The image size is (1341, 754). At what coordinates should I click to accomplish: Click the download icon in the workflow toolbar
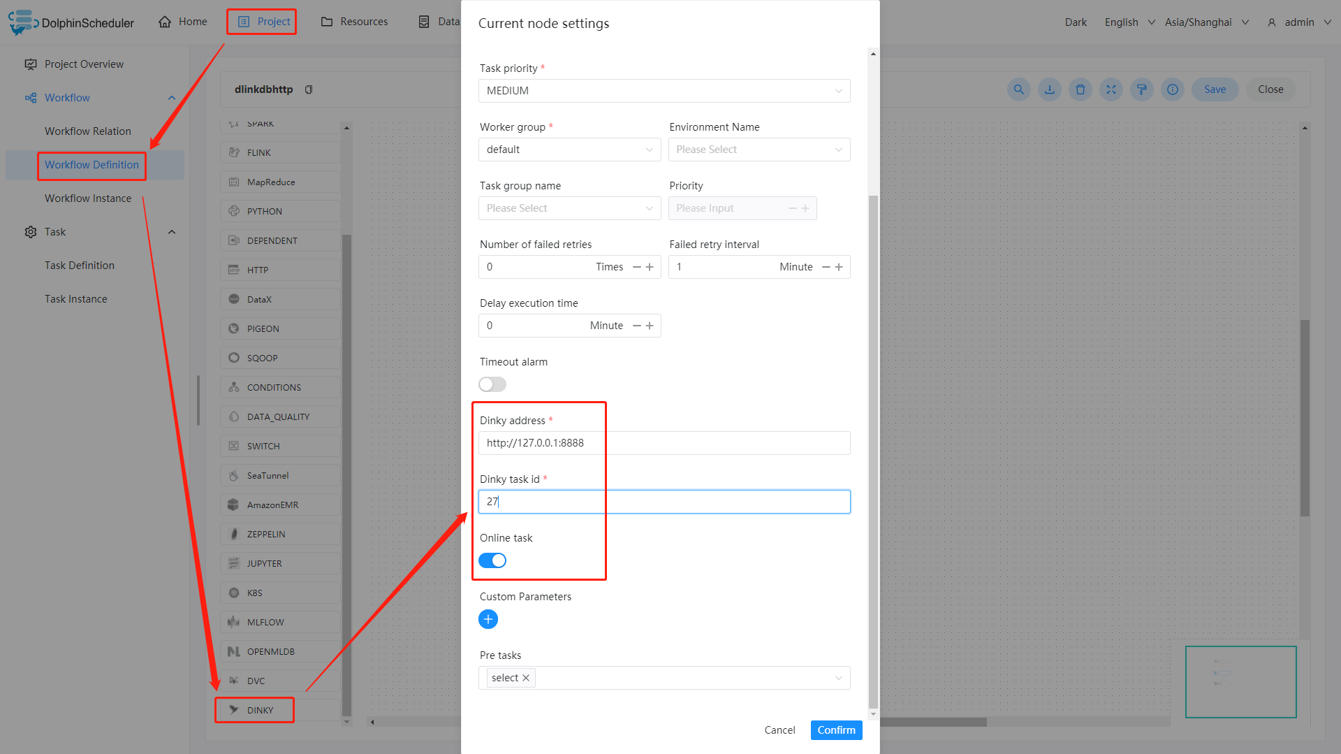(1049, 89)
